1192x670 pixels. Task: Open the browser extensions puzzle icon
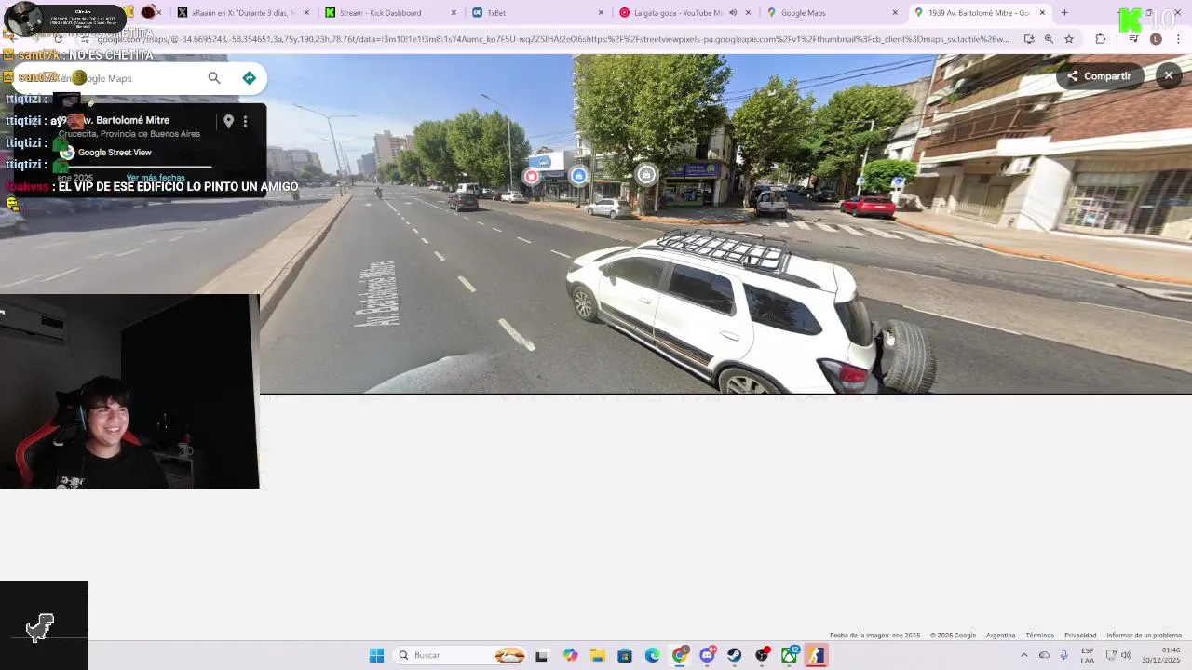pyautogui.click(x=1101, y=39)
